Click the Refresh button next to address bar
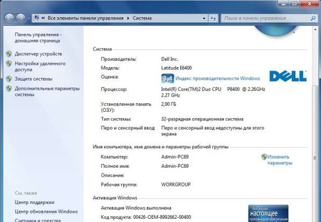Viewport: 321px width, 222px height. pyautogui.click(x=213, y=18)
